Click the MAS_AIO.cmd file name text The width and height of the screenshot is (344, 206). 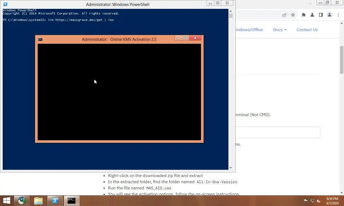159,188
